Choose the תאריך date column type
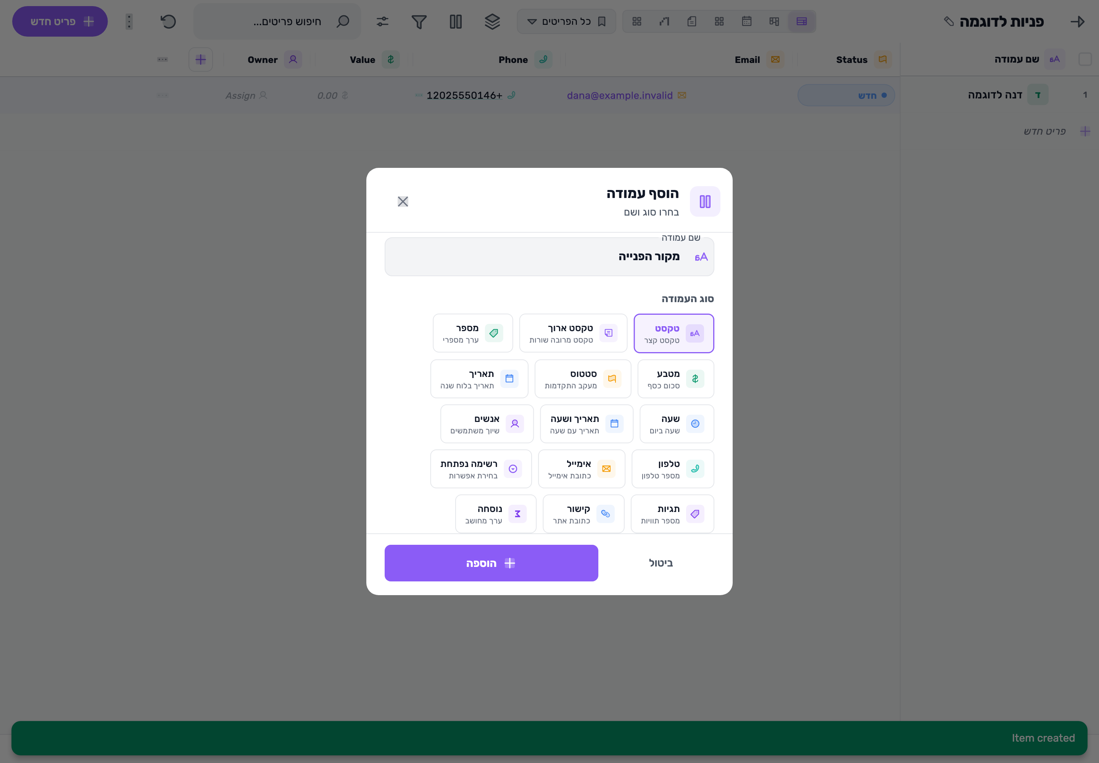 479,378
